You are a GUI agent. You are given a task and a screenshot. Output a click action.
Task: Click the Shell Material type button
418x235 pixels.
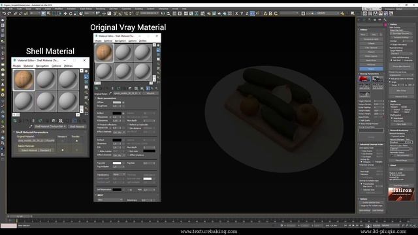point(77,127)
